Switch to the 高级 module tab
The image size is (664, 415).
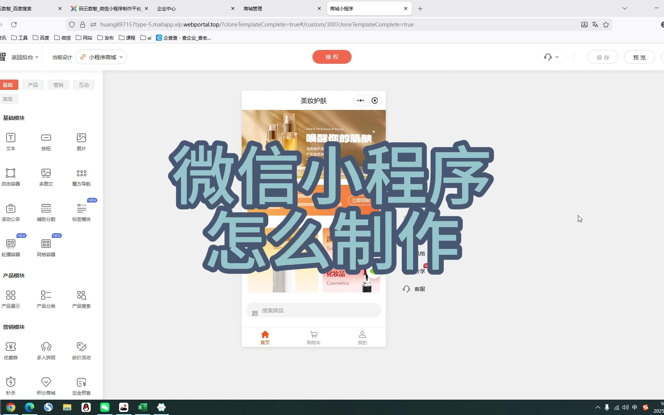coord(8,99)
